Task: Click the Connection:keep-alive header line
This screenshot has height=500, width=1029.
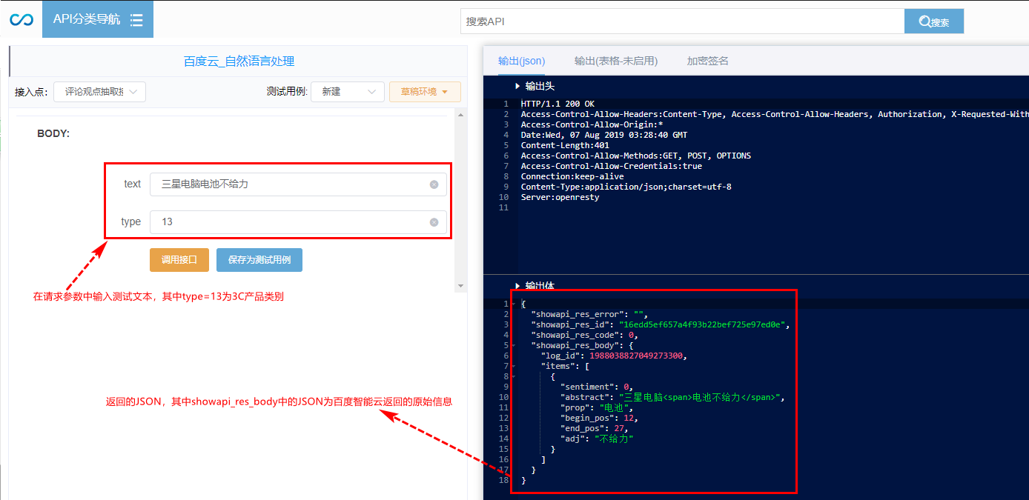Action: pyautogui.click(x=572, y=176)
